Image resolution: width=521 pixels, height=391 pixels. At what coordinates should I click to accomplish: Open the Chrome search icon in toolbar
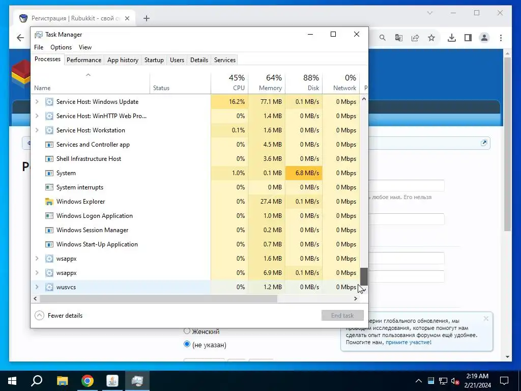coord(383,38)
